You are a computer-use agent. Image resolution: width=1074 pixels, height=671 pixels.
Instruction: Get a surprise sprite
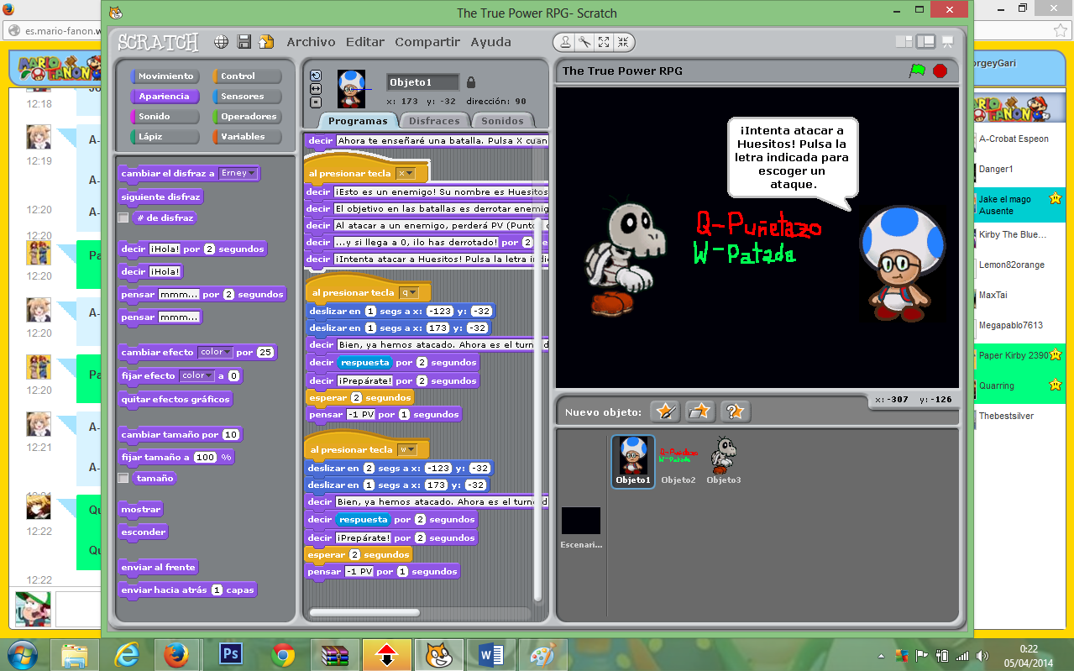735,412
